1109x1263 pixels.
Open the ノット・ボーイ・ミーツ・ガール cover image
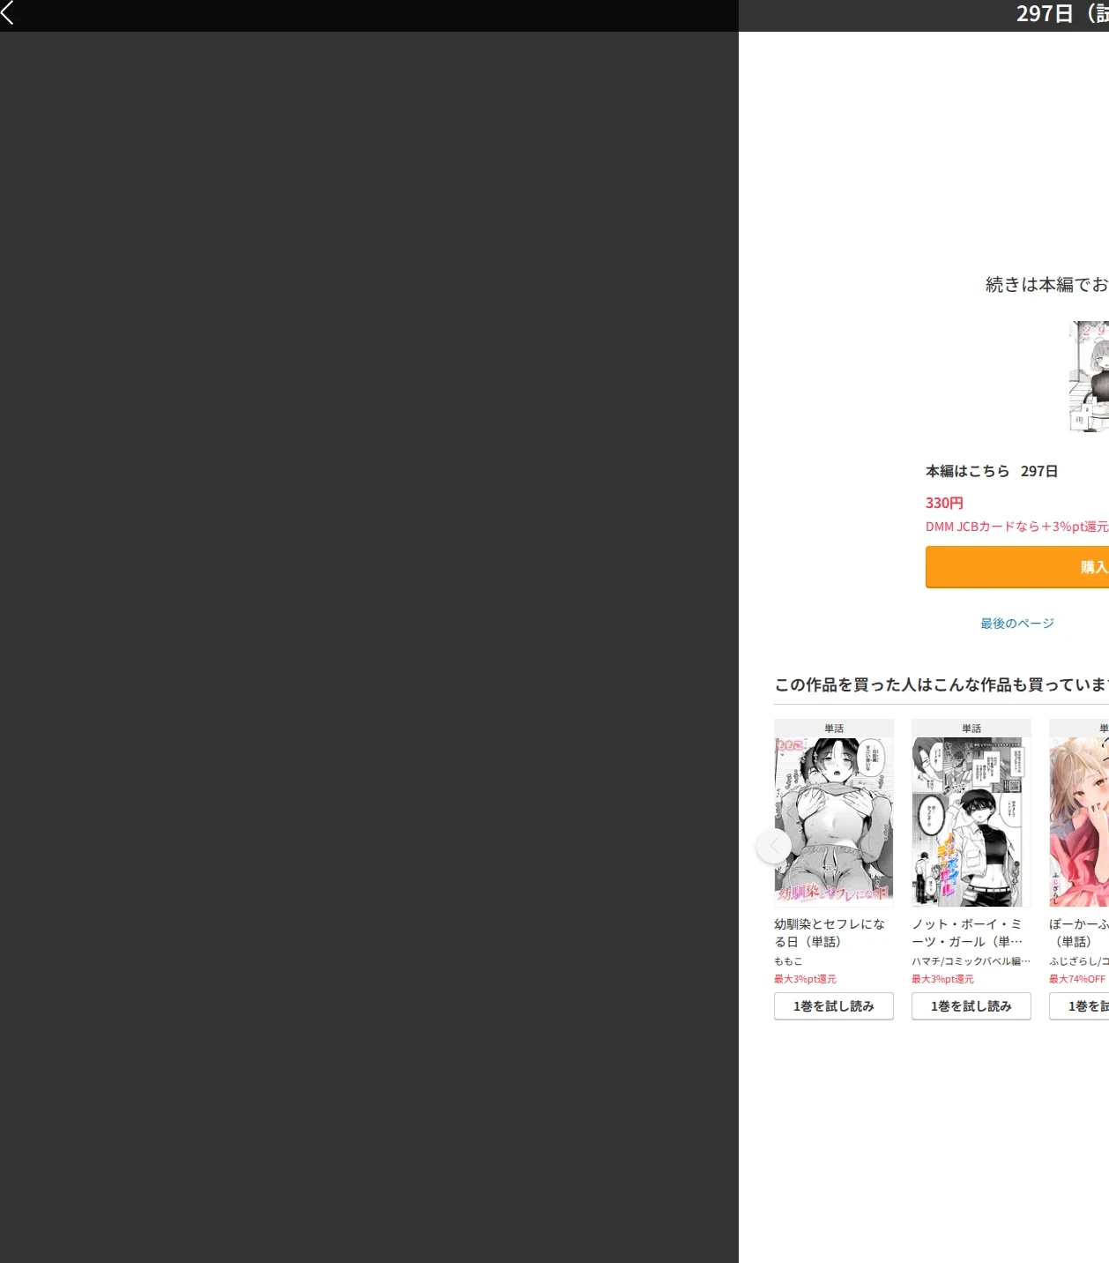coord(971,822)
